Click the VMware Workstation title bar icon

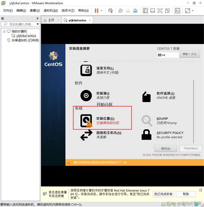3,3
